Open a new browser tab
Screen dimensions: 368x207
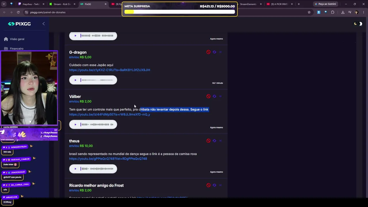[x=299, y=4]
